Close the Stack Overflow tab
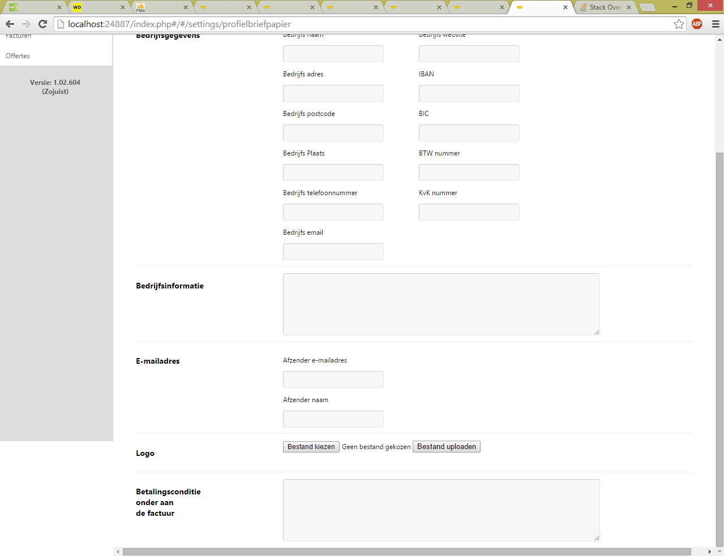724x556 pixels. 629,7
